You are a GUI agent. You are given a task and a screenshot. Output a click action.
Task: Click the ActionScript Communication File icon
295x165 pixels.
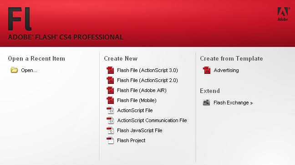click(x=110, y=120)
